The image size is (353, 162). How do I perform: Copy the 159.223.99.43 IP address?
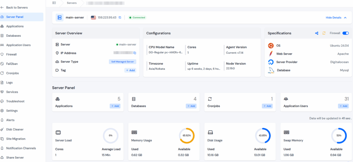coord(120,17)
